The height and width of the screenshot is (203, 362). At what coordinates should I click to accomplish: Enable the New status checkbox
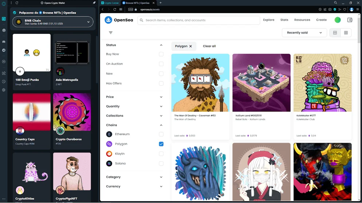coord(161,74)
